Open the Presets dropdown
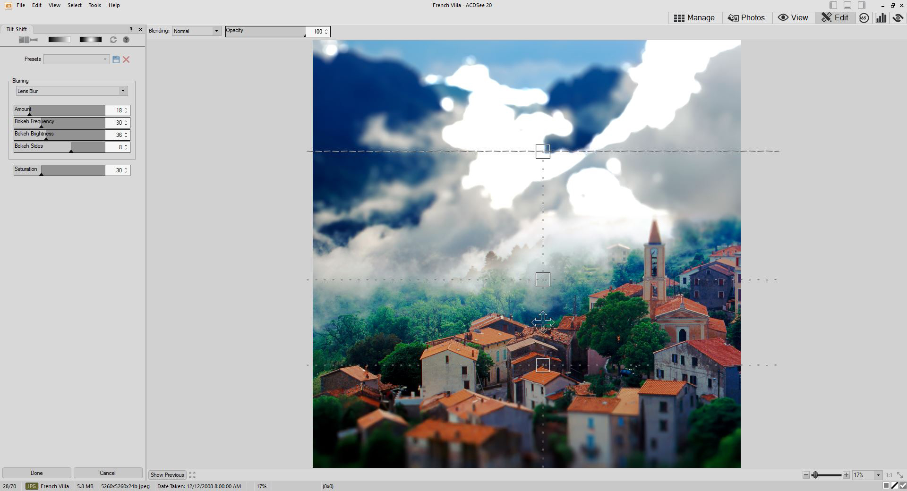The width and height of the screenshot is (907, 491). point(77,59)
